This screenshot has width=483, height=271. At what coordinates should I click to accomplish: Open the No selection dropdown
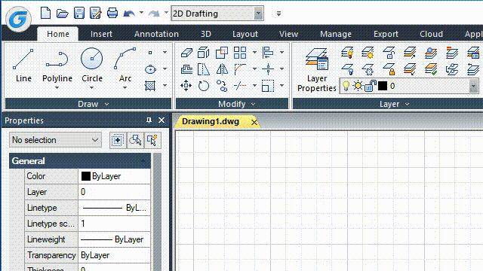pyautogui.click(x=55, y=140)
